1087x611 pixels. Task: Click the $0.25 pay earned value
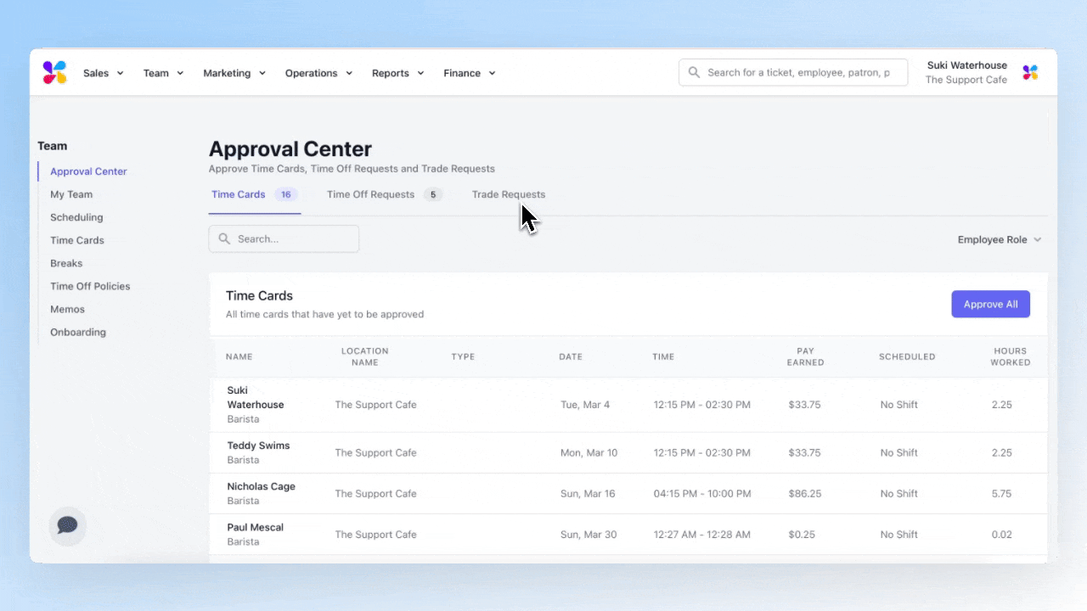(x=802, y=534)
